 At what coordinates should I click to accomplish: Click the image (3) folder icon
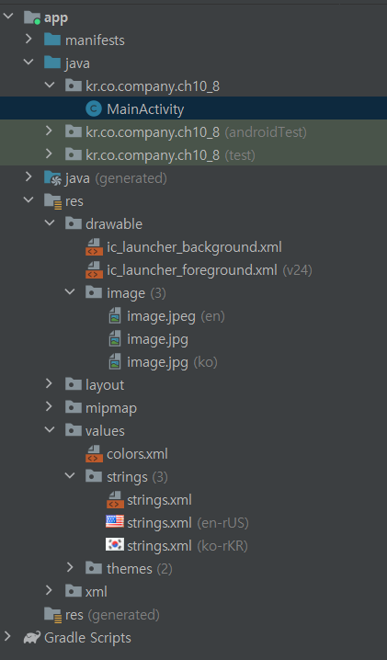(x=94, y=292)
